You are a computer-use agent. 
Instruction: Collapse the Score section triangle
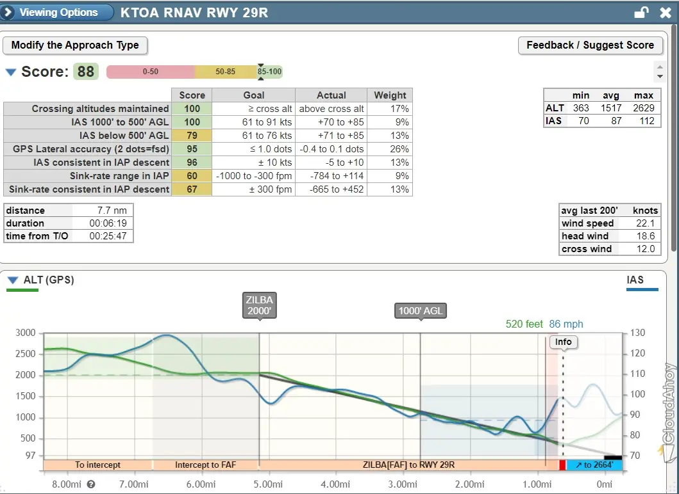(11, 72)
